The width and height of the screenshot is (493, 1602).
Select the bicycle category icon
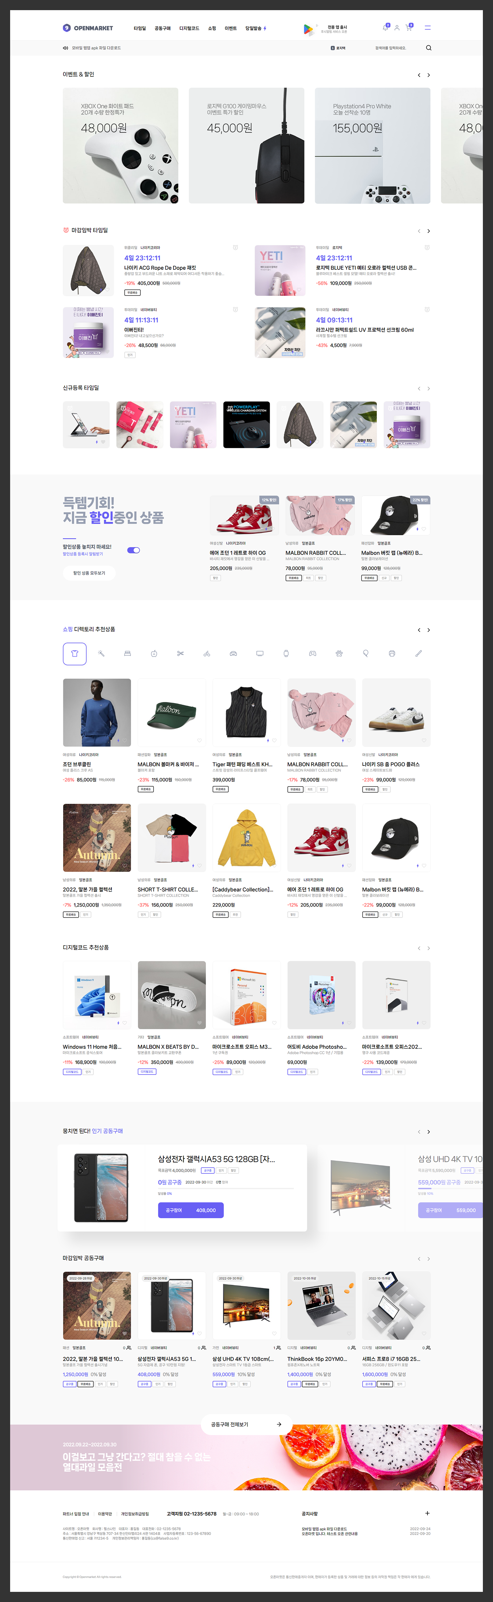(x=207, y=654)
